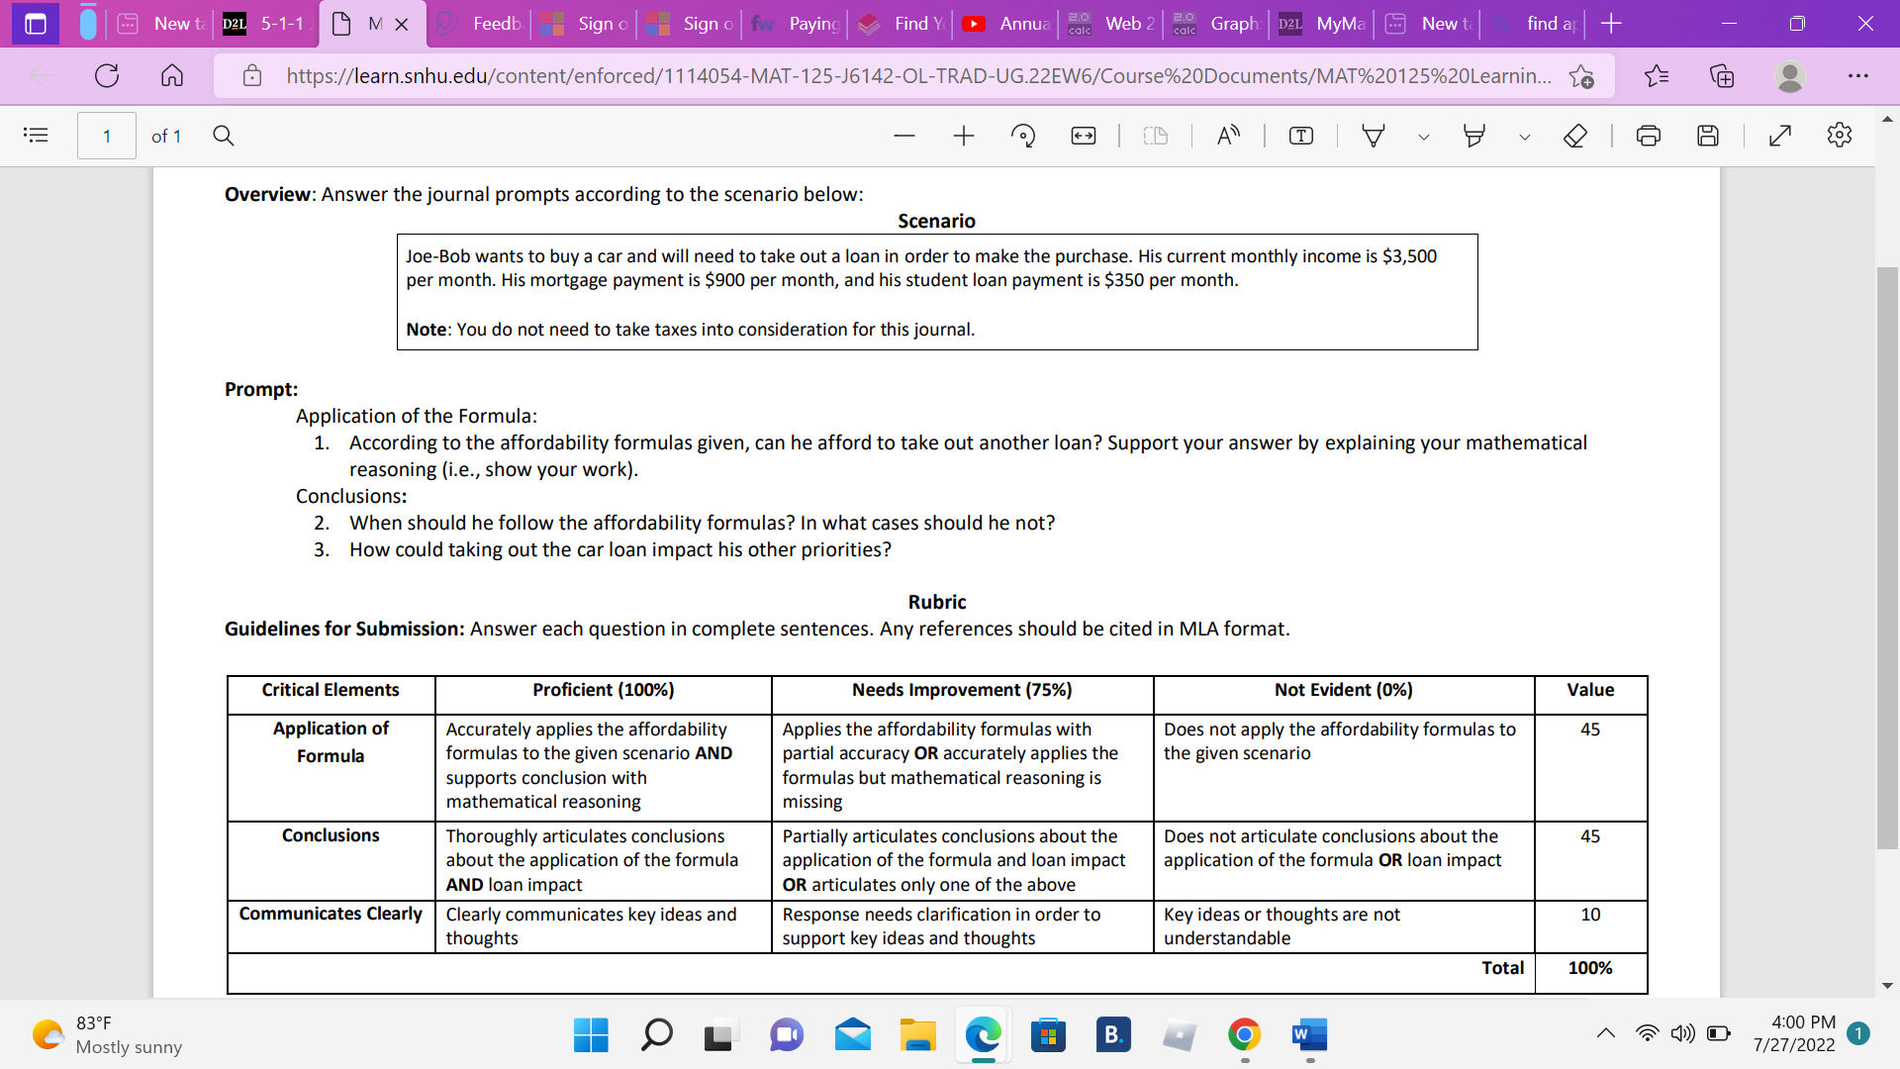Image resolution: width=1900 pixels, height=1069 pixels.
Task: Expand the Draw tool options dropdown
Action: 1424,137
